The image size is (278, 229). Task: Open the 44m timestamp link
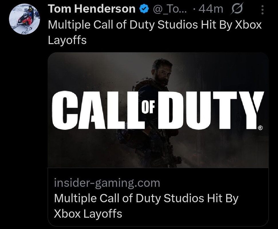pos(211,9)
